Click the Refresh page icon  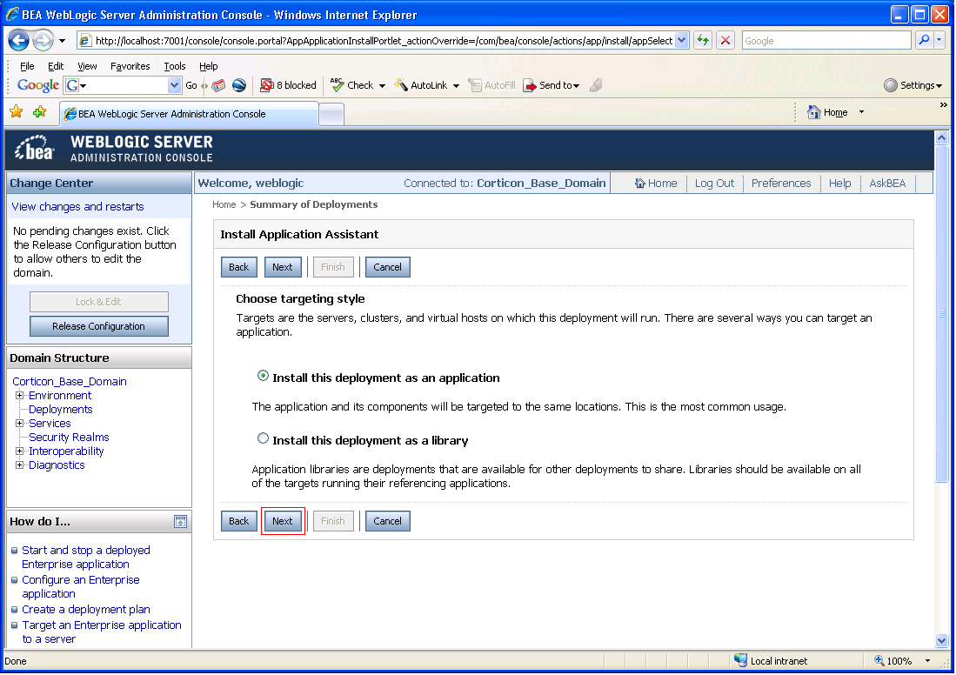point(703,41)
